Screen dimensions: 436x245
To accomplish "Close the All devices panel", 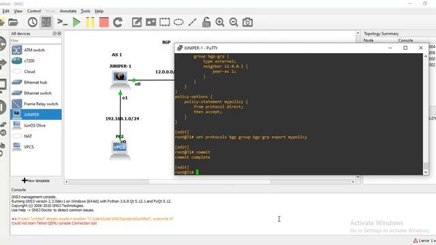I will [x=59, y=33].
